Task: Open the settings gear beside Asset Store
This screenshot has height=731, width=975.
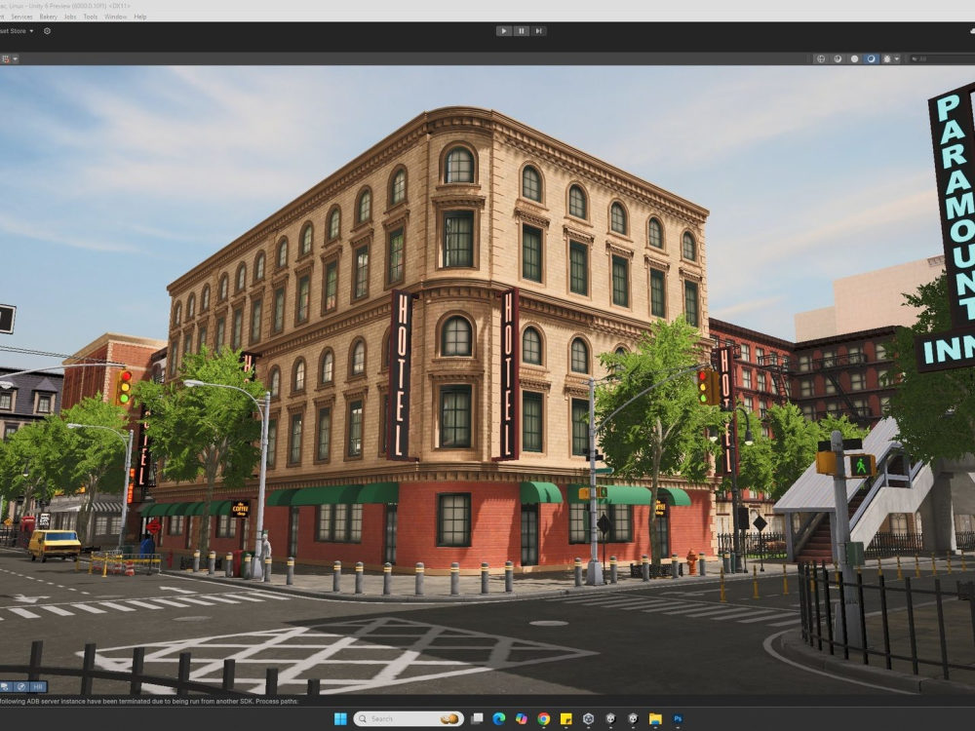Action: tap(47, 31)
